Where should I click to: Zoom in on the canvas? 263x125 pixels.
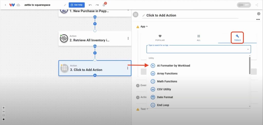click(4, 108)
